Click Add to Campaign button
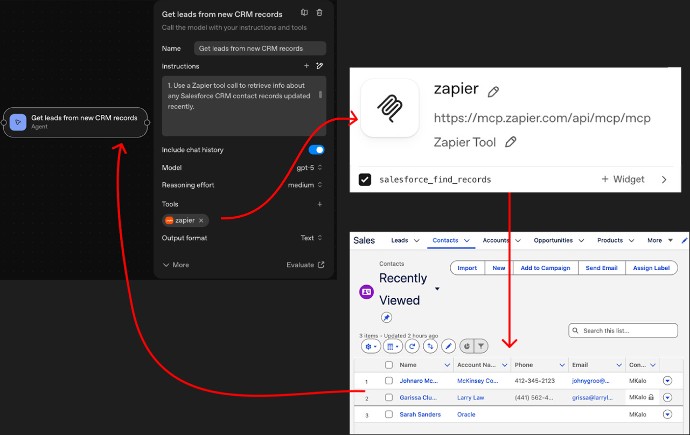This screenshot has width=690, height=435. coord(546,268)
